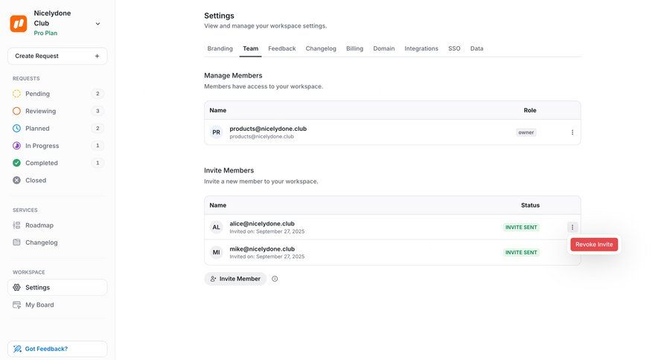Click the Nicelydone Club orange logo

19,23
